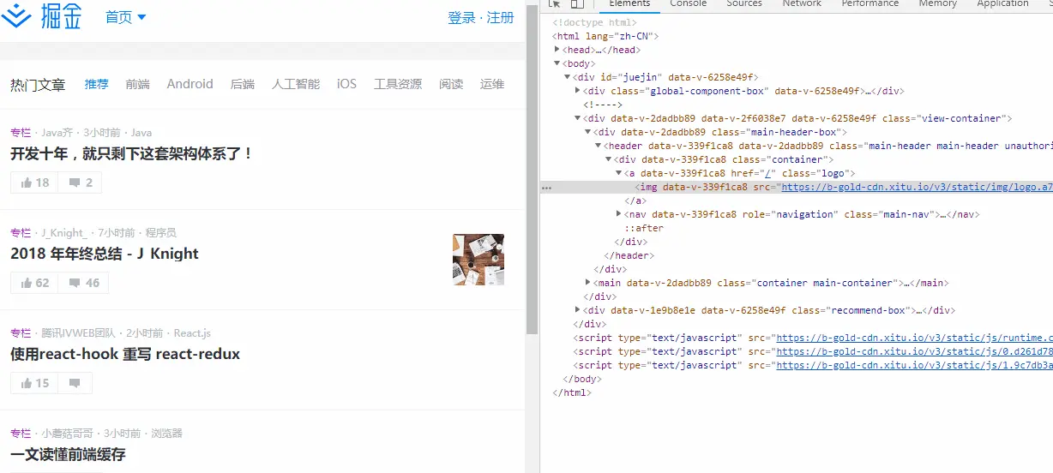Screen dimensions: 1053x473
Task: Click the img src logo URL link
Action: coord(917,187)
